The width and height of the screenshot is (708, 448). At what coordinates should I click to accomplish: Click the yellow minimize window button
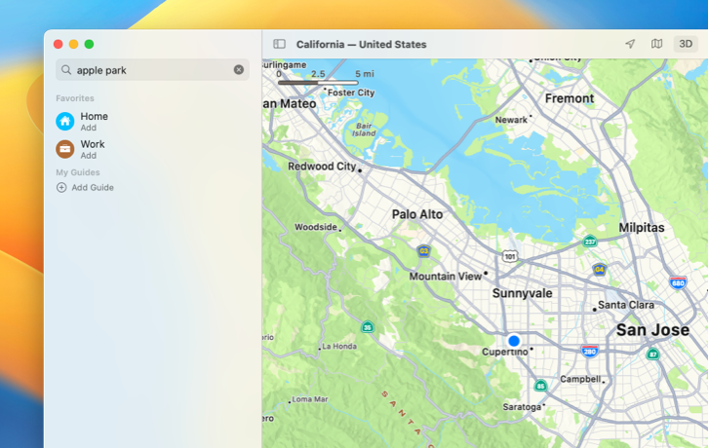click(73, 44)
